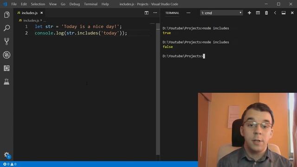Click line number 2 in the gutter
This screenshot has height=167, width=297.
[26, 33]
